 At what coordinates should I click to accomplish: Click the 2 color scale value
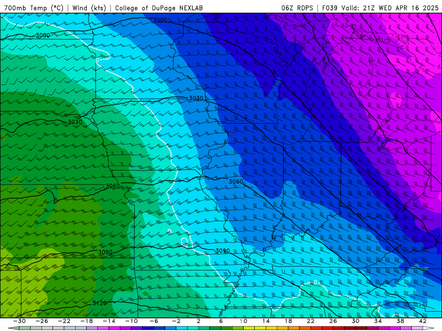click(x=198, y=321)
